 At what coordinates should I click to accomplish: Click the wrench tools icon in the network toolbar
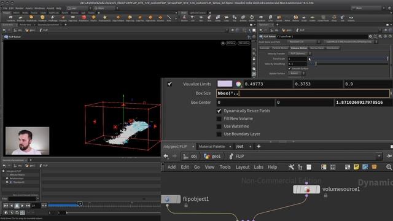pos(291,167)
